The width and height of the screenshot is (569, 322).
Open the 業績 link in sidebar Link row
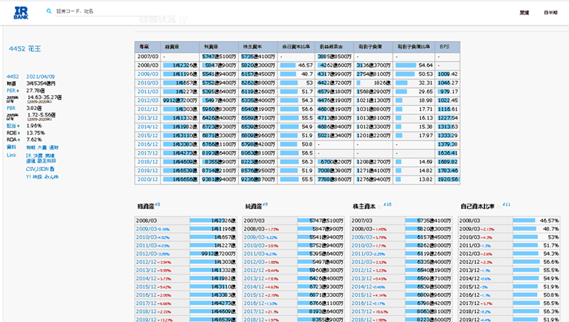(x=50, y=155)
